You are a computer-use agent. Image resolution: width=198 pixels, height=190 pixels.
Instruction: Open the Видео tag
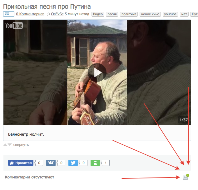tap(98, 14)
